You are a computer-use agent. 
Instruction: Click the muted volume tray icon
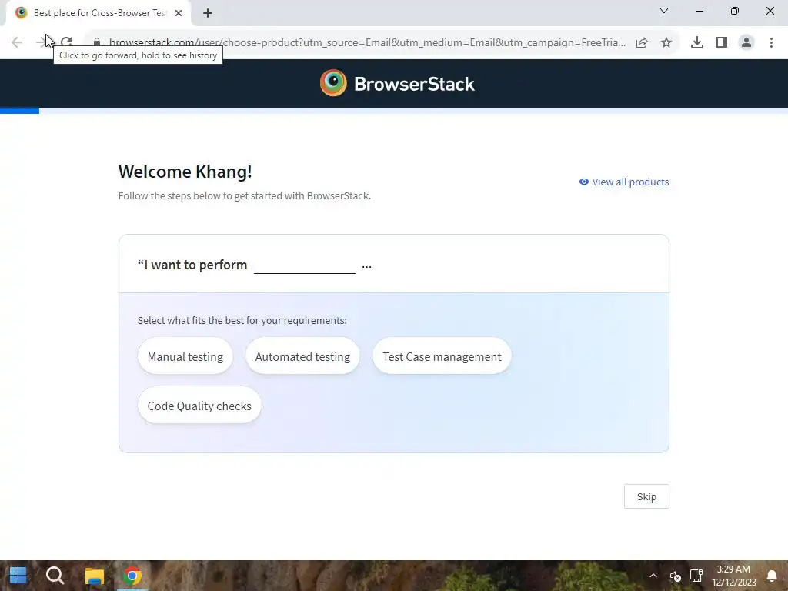tap(675, 576)
